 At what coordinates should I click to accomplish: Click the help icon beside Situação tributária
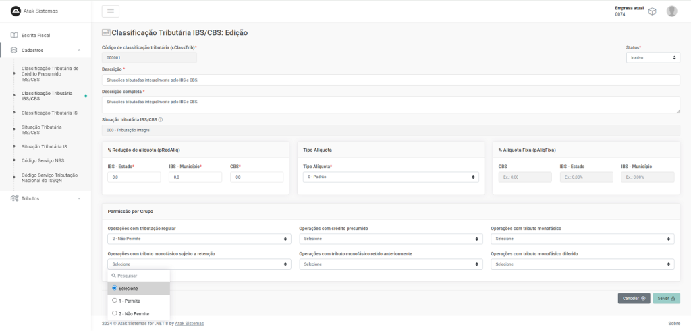pyautogui.click(x=161, y=120)
